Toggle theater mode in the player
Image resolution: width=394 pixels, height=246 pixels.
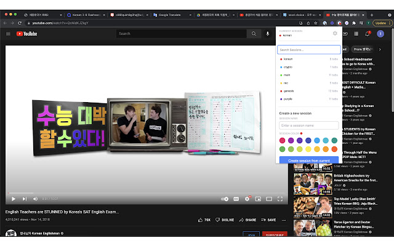tap(269, 199)
